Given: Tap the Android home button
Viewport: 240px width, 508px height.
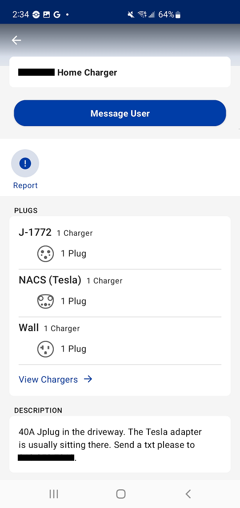Looking at the screenshot, I should click(x=120, y=494).
